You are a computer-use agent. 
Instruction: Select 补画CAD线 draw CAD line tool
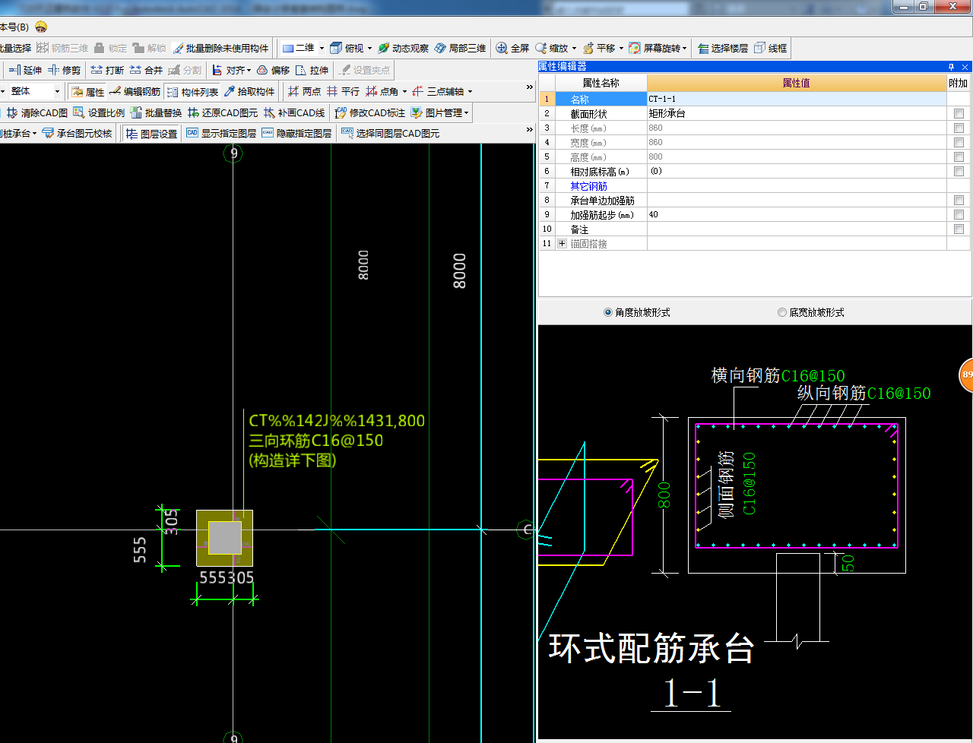pos(294,112)
